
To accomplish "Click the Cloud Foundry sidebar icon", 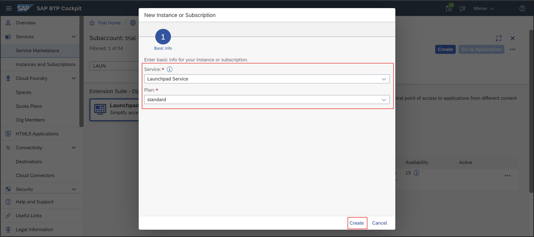I will click(8, 78).
